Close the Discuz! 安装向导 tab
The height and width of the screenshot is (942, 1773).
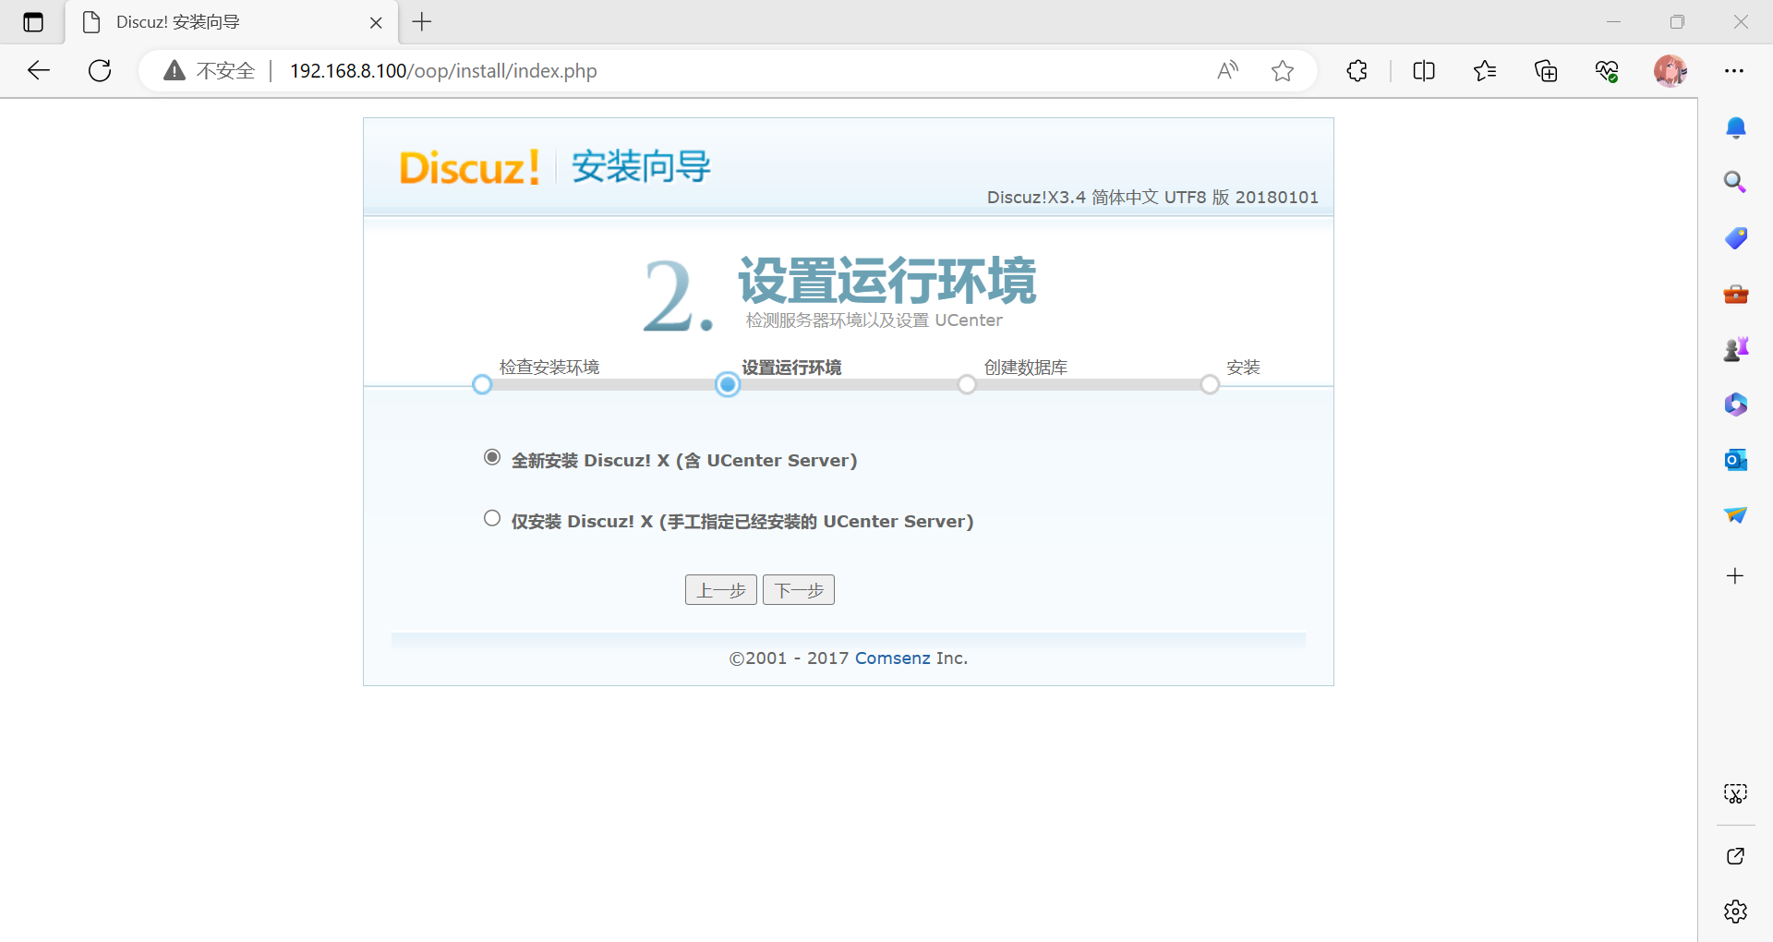pos(376,23)
